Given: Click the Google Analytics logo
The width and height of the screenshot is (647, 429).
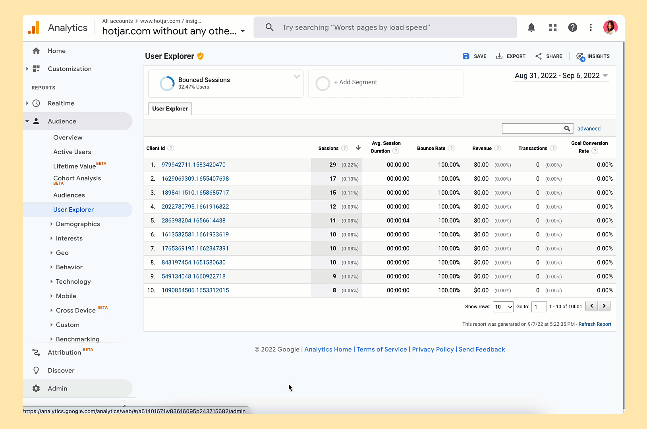Looking at the screenshot, I should click(34, 27).
